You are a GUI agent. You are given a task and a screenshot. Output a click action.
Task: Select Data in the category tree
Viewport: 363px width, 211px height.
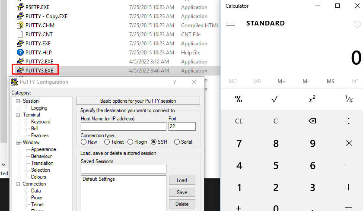[36, 191]
